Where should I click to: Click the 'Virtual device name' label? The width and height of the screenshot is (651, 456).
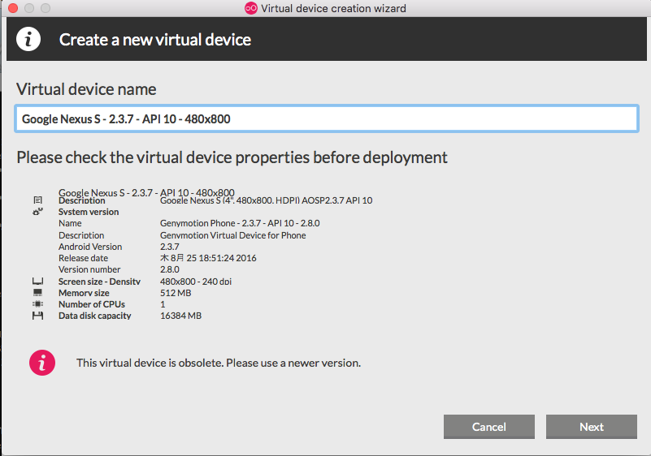(86, 89)
